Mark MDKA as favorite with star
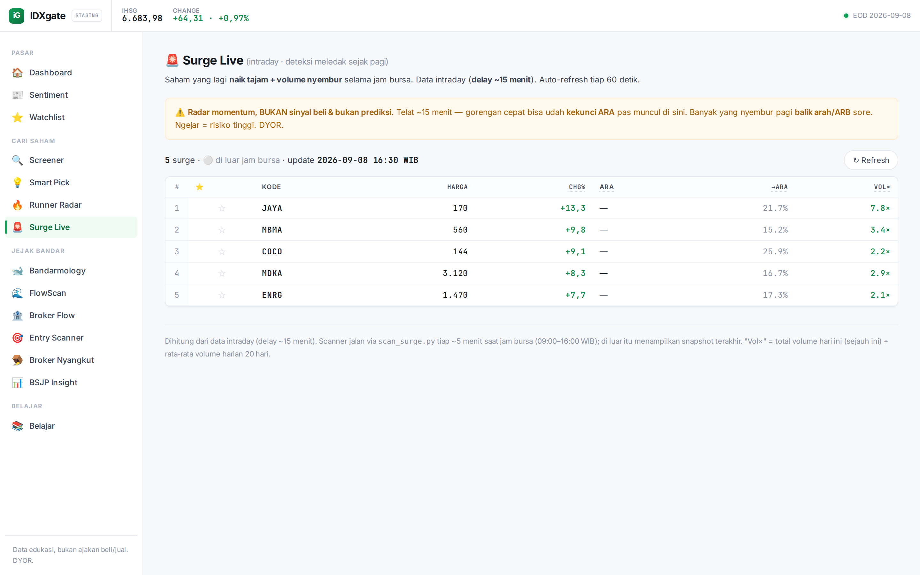The image size is (920, 575). 222,273
